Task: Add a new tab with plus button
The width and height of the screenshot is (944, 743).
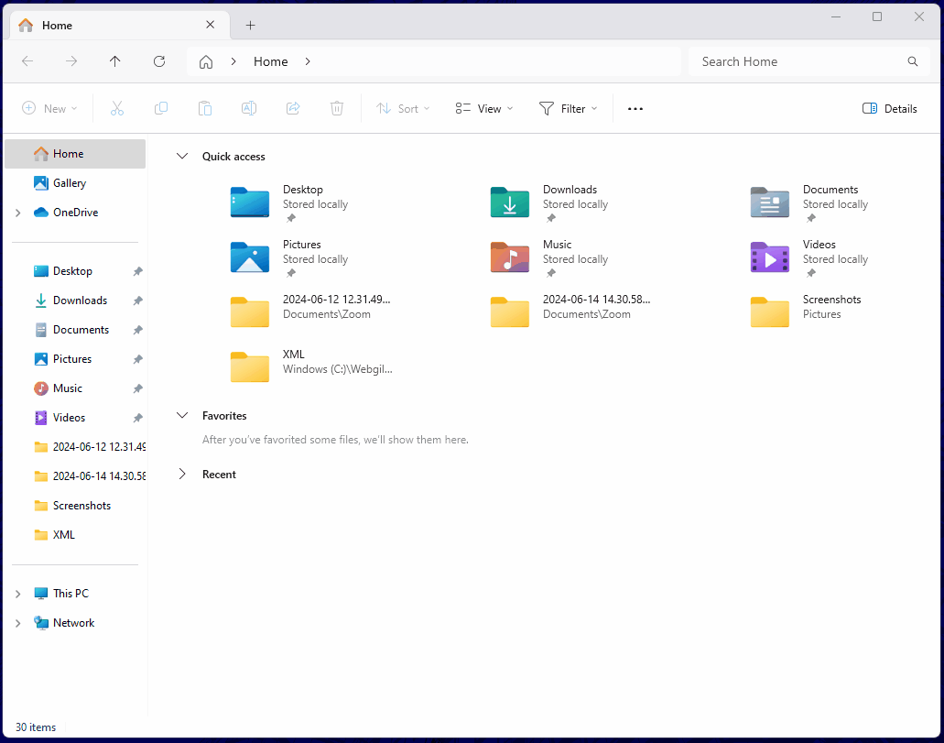Action: (250, 26)
